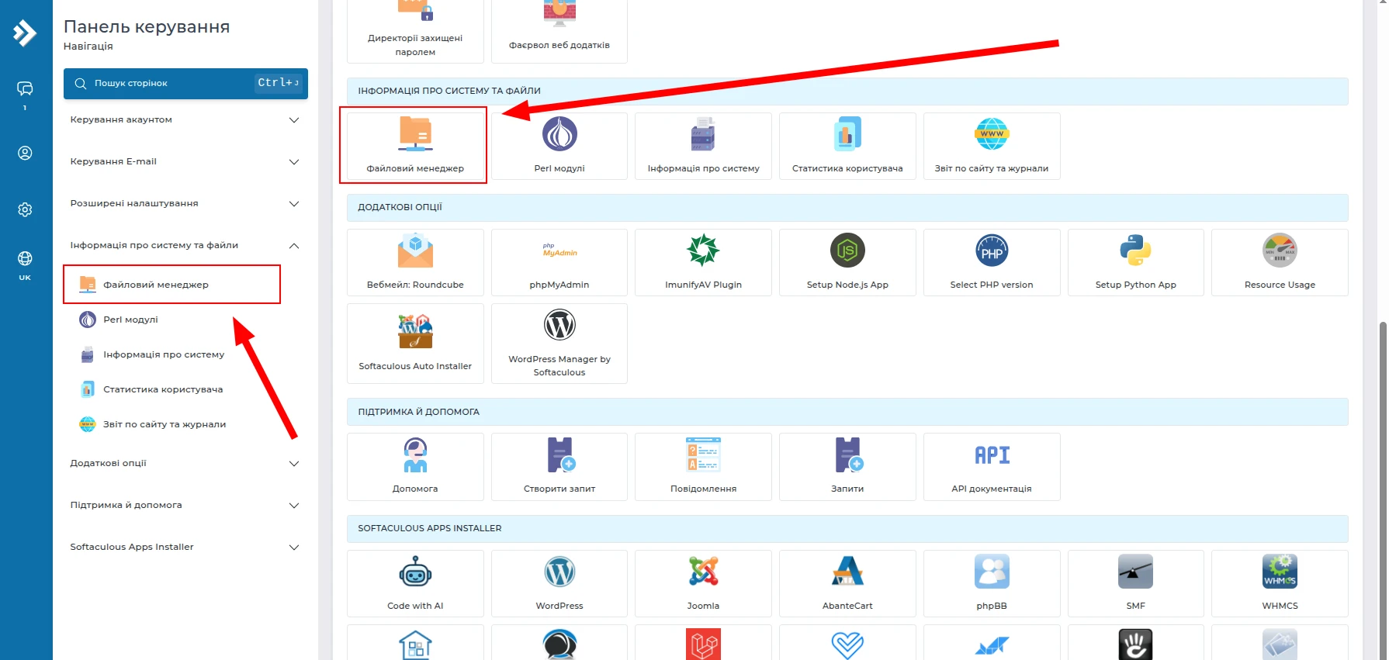Open the Perl модулі tile
Viewport: 1389px width, 660px height.
[x=559, y=146]
